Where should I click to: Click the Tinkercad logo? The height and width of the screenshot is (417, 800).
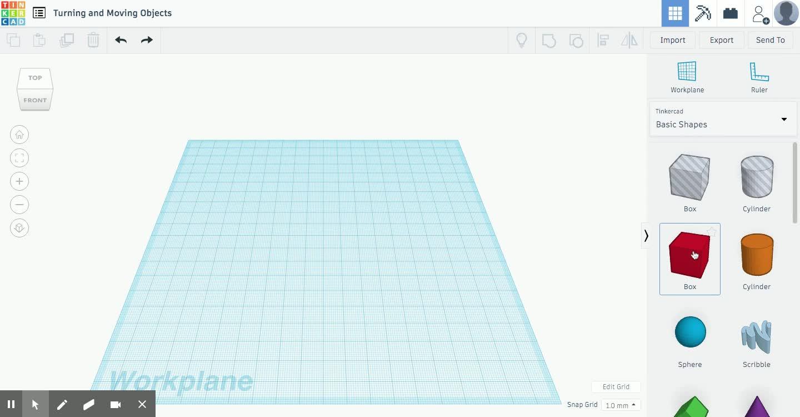pyautogui.click(x=13, y=13)
